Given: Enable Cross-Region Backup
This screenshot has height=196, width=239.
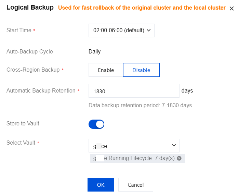Looking at the screenshot, I should pos(106,70).
